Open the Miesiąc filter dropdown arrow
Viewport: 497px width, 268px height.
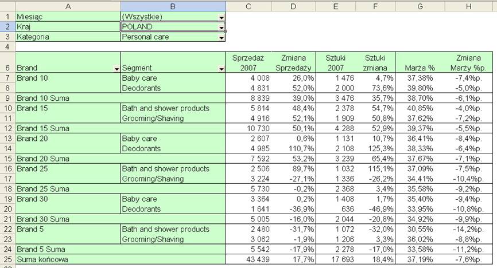click(222, 18)
